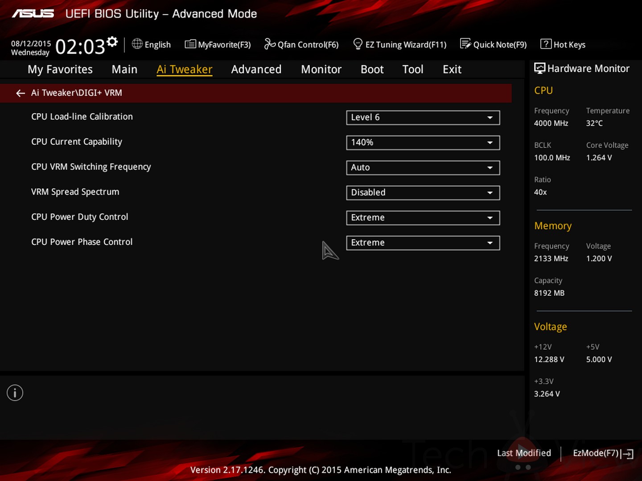Click the Ai Tweaker\DIGI+ VRM breadcrumb text

76,93
